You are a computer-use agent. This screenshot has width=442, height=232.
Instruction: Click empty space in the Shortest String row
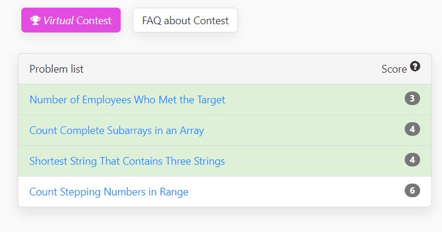click(313, 161)
